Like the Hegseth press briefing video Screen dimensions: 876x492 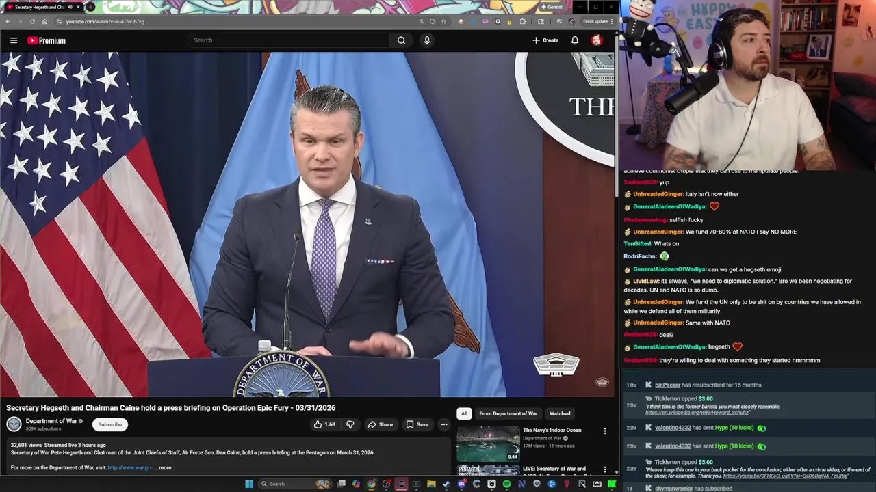tap(324, 424)
